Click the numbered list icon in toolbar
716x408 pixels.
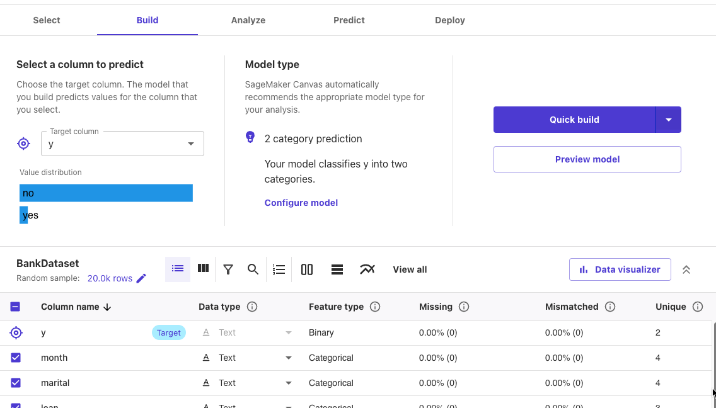point(279,269)
